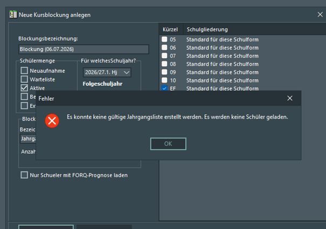This screenshot has height=229, width=326.
Task: Uncheck the EF Jahrgang checkbox
Action: [x=164, y=88]
